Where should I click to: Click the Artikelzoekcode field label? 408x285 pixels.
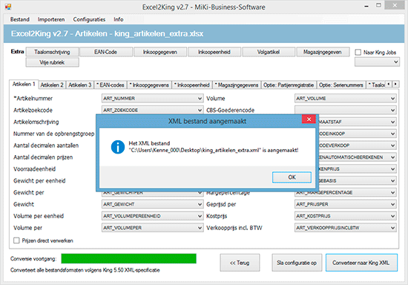(33, 110)
